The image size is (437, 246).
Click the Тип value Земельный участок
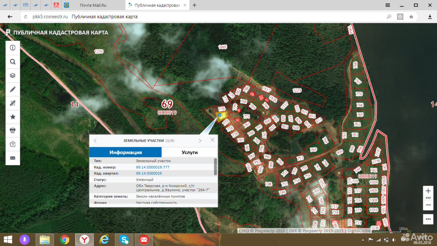click(153, 161)
